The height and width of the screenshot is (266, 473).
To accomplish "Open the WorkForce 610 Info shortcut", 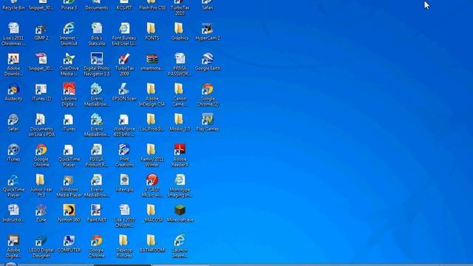I will coord(124,125).
